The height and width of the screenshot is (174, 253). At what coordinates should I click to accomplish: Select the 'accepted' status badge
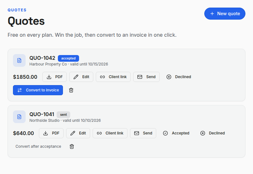click(68, 58)
